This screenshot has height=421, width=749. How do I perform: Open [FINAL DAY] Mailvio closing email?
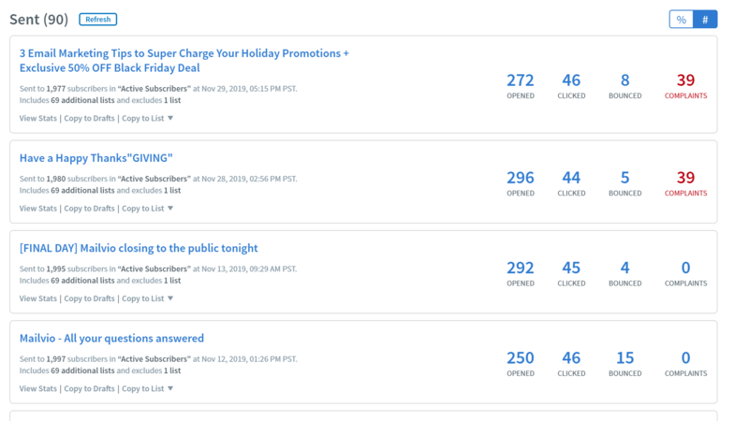(139, 248)
